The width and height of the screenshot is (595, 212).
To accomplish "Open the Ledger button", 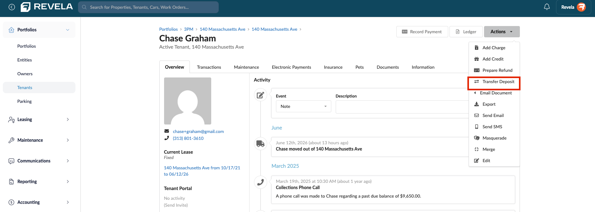I will 466,32.
